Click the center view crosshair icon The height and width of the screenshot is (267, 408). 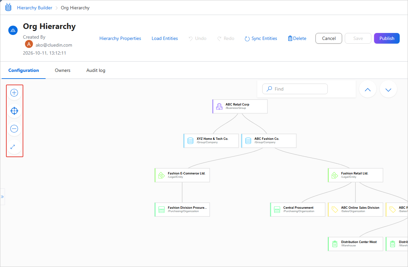point(14,111)
